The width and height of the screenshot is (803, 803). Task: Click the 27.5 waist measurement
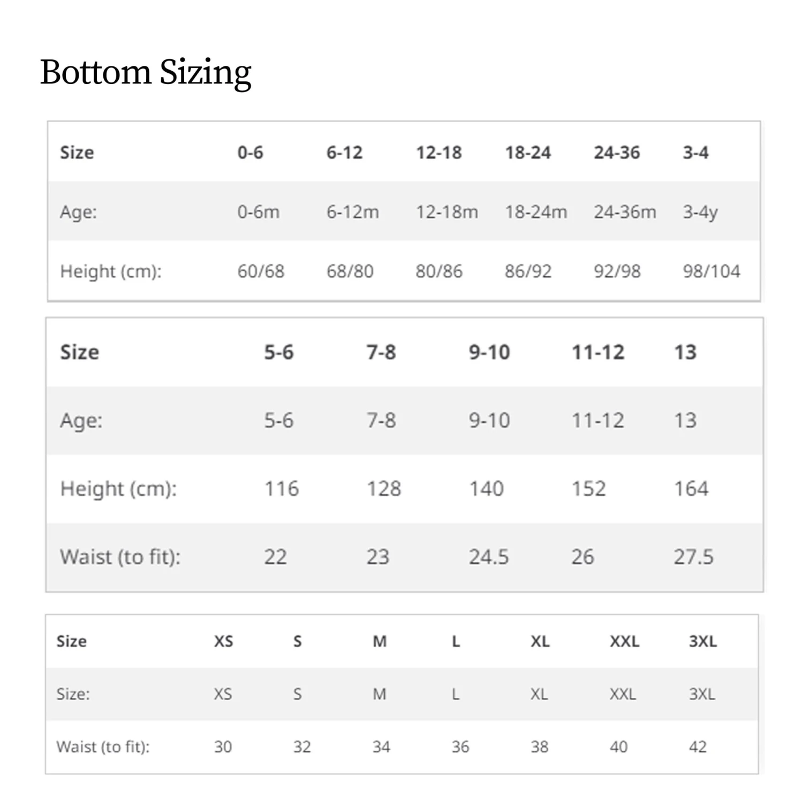point(693,557)
